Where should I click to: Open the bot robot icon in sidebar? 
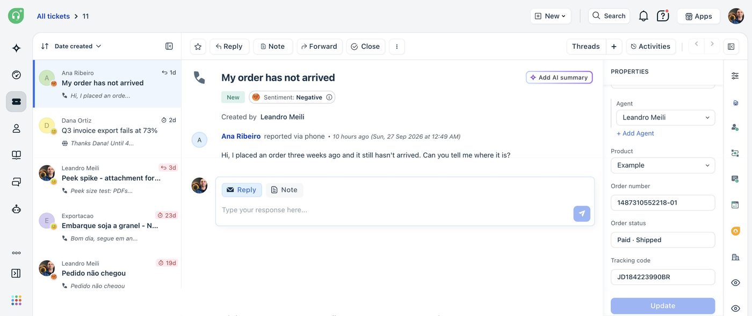pyautogui.click(x=16, y=209)
